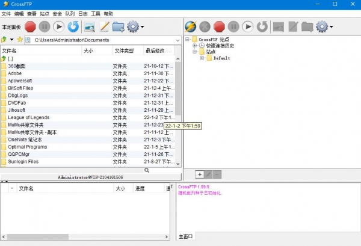Image resolution: width=361 pixels, height=246 pixels.
Task: Sort files by 文件类型 column header
Action: pos(128,51)
